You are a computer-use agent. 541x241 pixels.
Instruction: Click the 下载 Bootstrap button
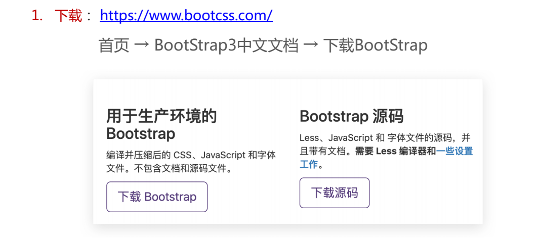[x=157, y=197]
